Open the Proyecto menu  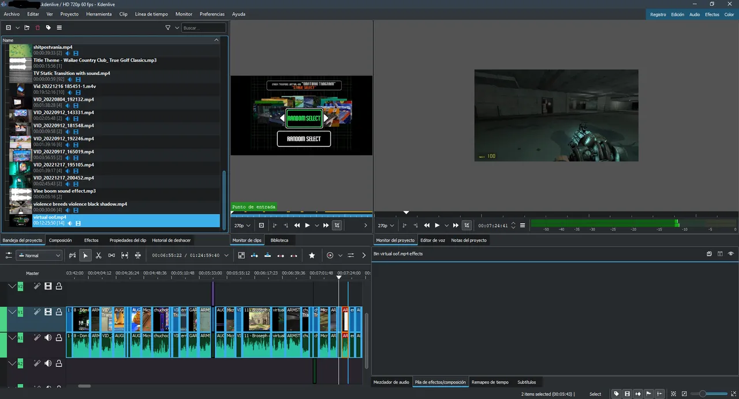coord(69,14)
